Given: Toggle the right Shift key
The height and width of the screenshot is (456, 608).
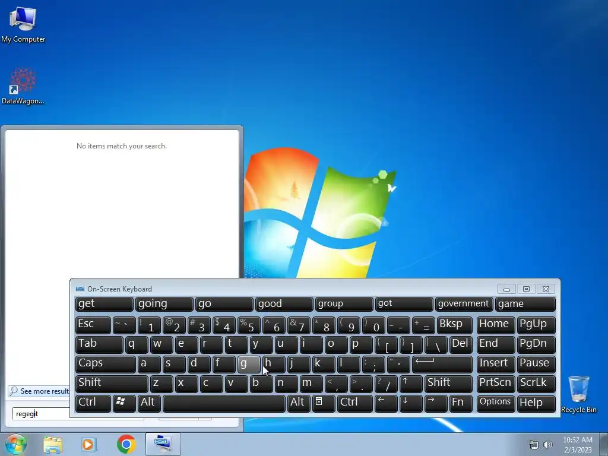Looking at the screenshot, I should tap(448, 384).
